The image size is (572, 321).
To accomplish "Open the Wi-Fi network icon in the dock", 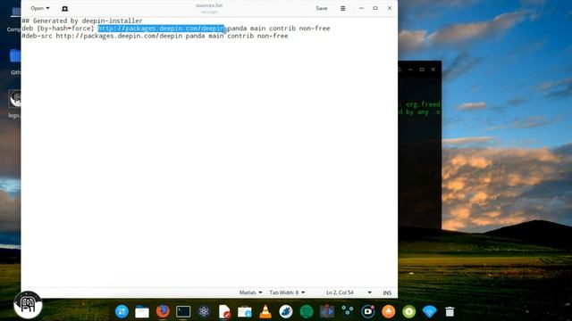I will tap(429, 311).
